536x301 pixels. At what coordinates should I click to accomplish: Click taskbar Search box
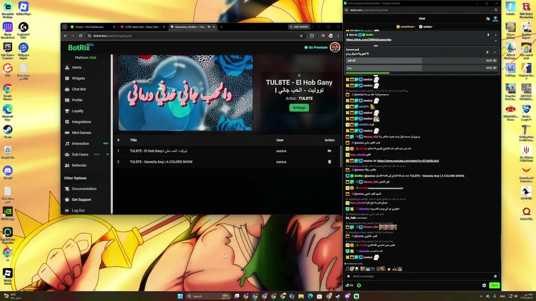pyautogui.click(x=209, y=296)
